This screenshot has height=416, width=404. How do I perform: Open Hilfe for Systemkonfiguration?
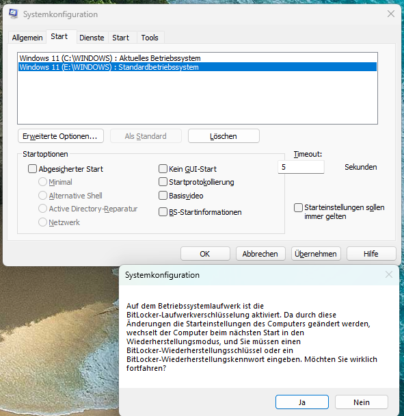tap(371, 254)
